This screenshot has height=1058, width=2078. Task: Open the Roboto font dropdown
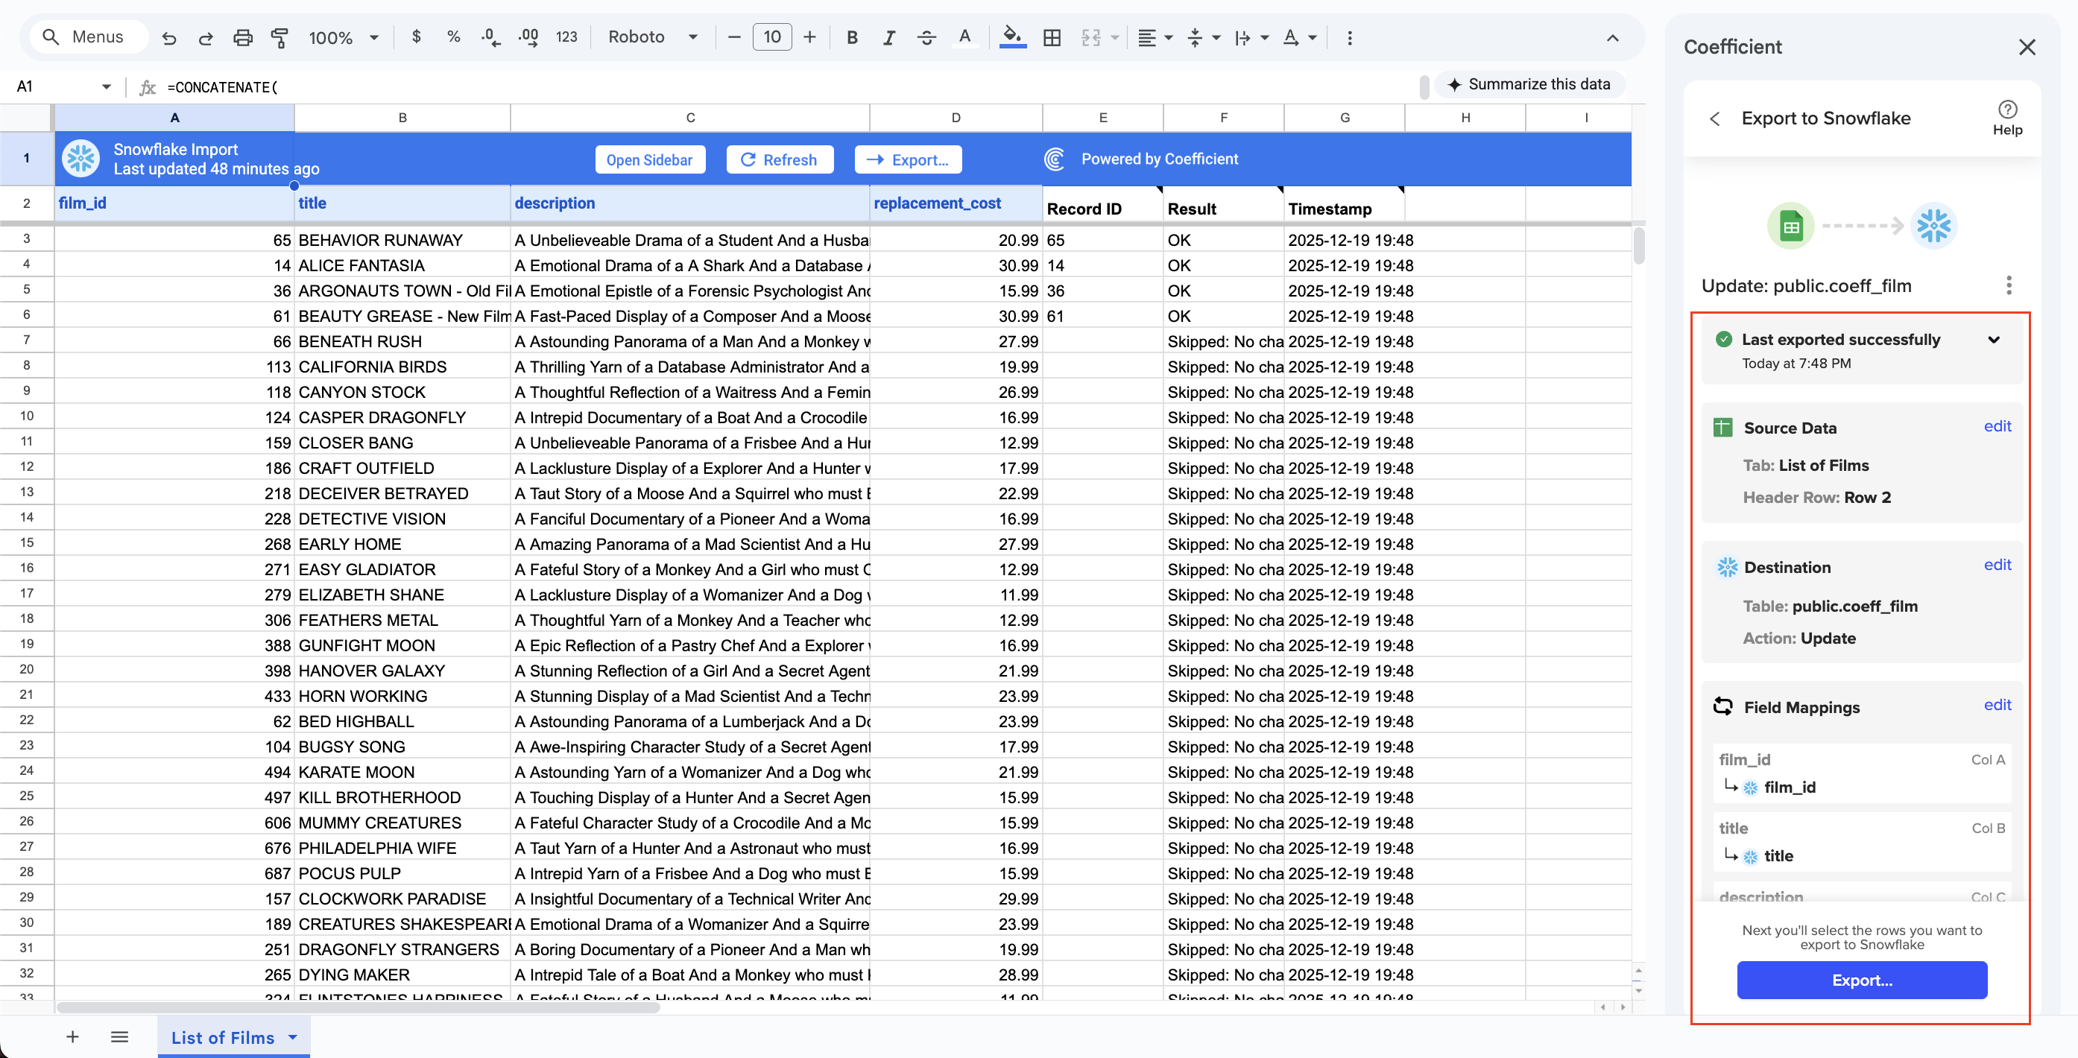654,37
